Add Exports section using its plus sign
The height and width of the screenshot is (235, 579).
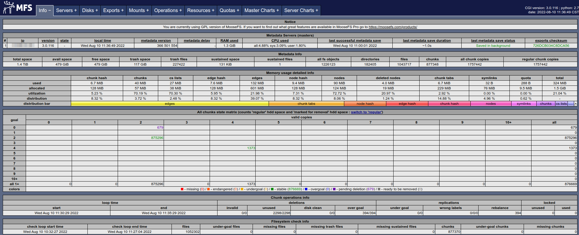122,10
